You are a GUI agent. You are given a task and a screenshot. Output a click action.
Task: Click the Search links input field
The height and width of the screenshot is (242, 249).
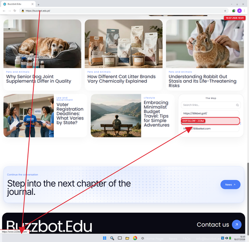pyautogui.click(x=211, y=105)
